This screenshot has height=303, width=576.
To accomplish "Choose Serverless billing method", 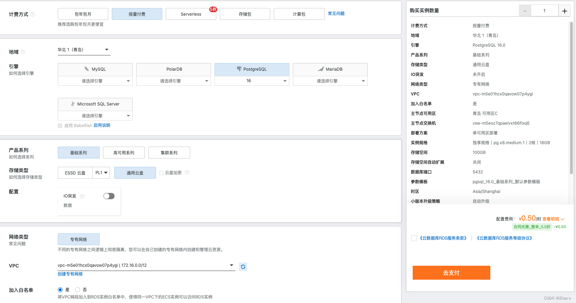I will coord(191,14).
